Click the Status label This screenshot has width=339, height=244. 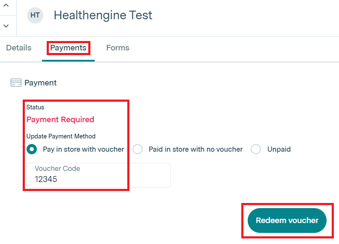pos(35,107)
